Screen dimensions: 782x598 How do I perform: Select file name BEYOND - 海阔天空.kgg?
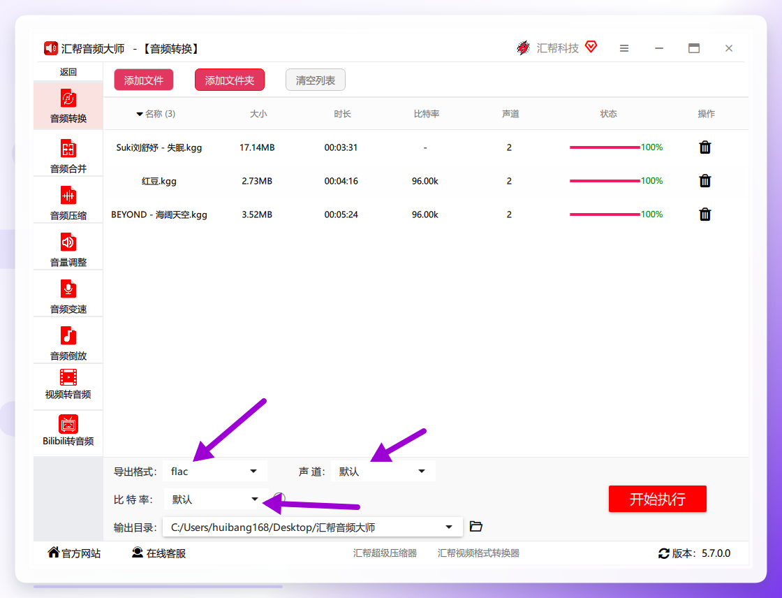[159, 214]
